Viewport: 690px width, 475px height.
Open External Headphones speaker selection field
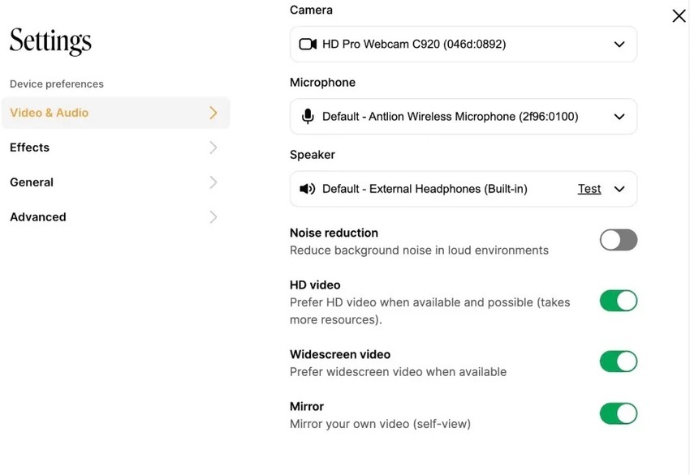click(464, 189)
